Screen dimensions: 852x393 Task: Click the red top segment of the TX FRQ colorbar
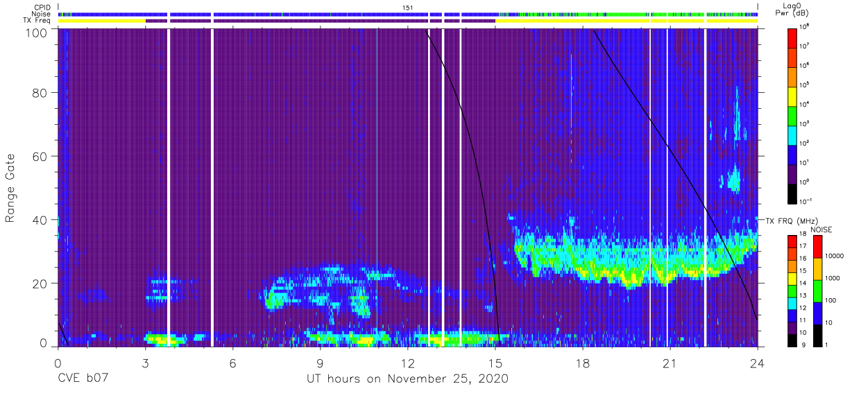[792, 241]
